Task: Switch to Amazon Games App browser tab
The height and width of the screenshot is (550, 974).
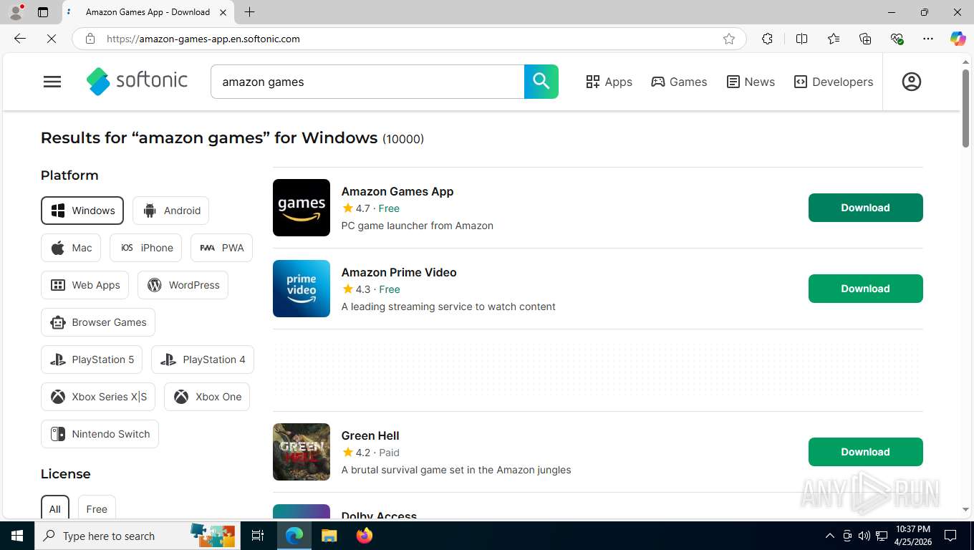Action: pyautogui.click(x=147, y=12)
